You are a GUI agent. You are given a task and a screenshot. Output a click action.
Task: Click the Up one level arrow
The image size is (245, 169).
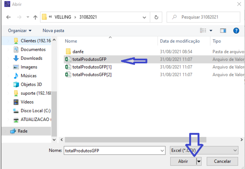(x=35, y=17)
